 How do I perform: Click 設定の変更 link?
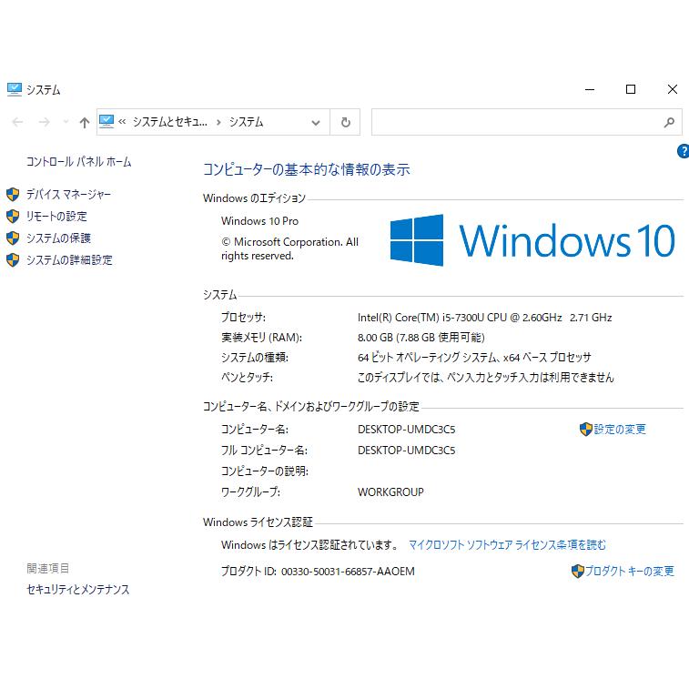(620, 430)
